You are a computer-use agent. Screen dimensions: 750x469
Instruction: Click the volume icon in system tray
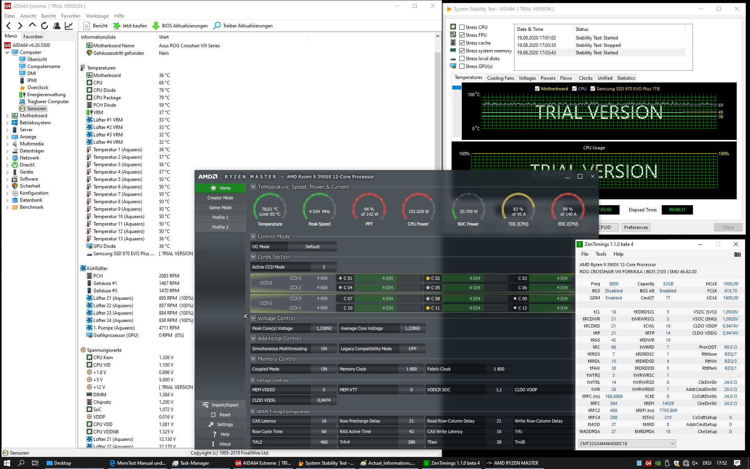click(695, 463)
